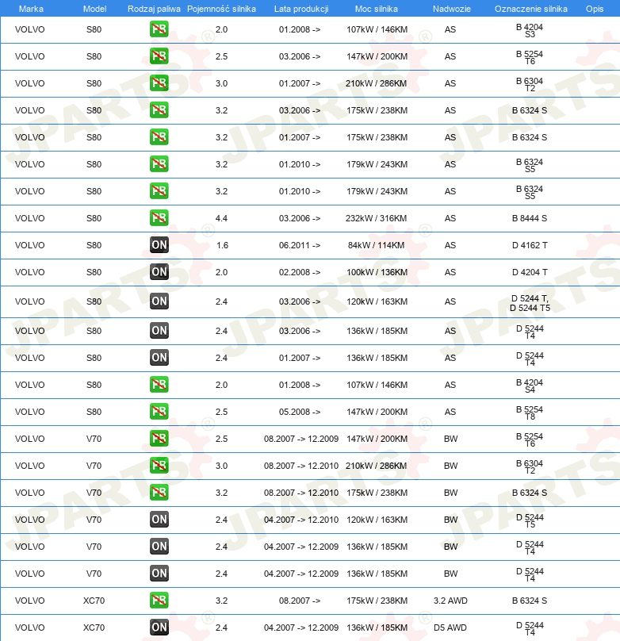620x641 pixels.
Task: Select the power value 84kW / 114KM
Action: (x=376, y=245)
